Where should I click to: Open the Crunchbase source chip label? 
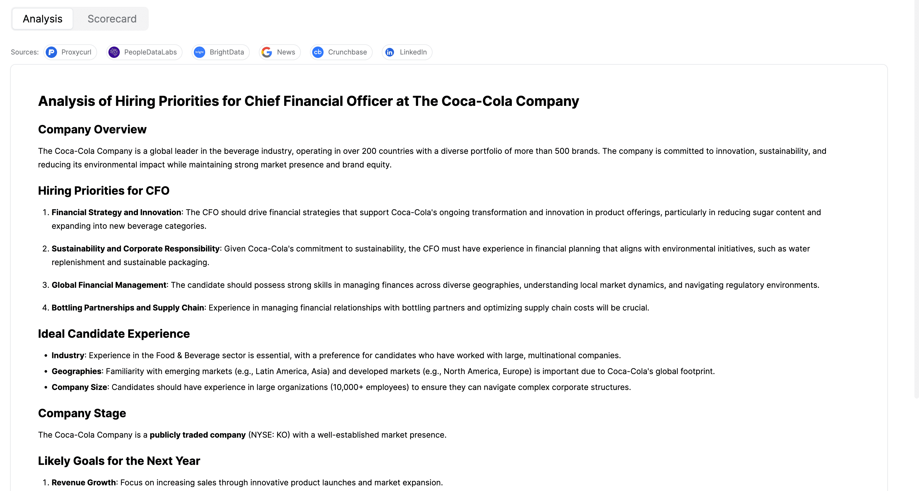point(347,53)
